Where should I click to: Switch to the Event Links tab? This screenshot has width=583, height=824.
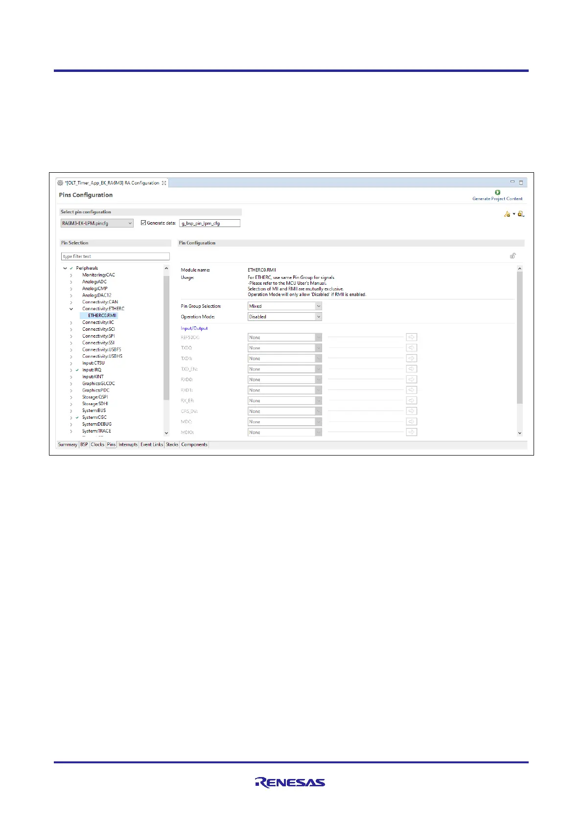point(152,444)
